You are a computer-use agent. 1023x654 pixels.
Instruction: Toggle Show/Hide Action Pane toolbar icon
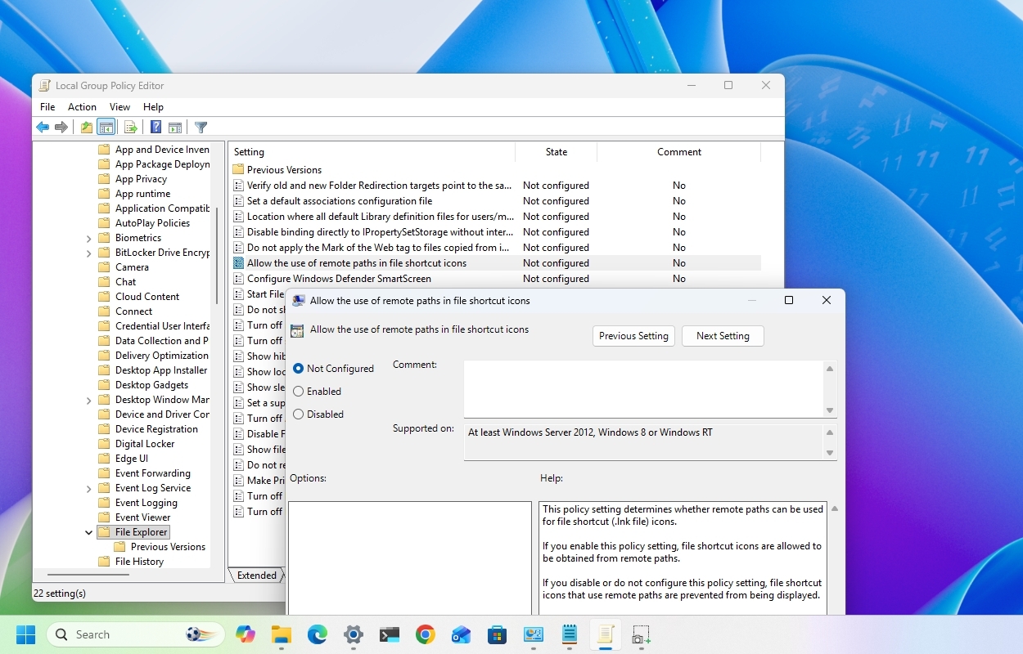pos(174,128)
